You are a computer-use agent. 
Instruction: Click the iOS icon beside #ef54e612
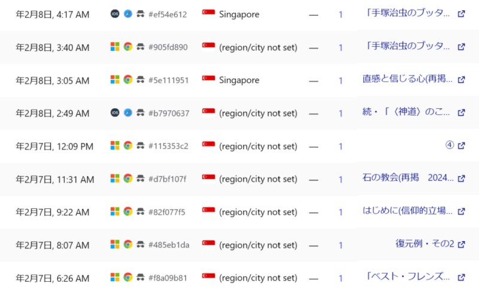point(115,14)
